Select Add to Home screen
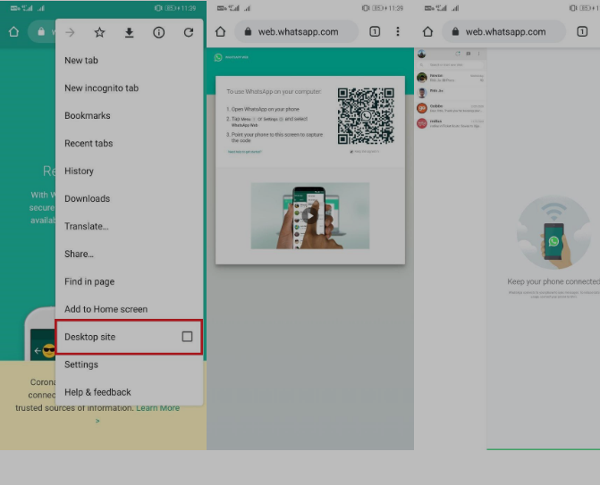Image resolution: width=600 pixels, height=485 pixels. click(x=129, y=309)
